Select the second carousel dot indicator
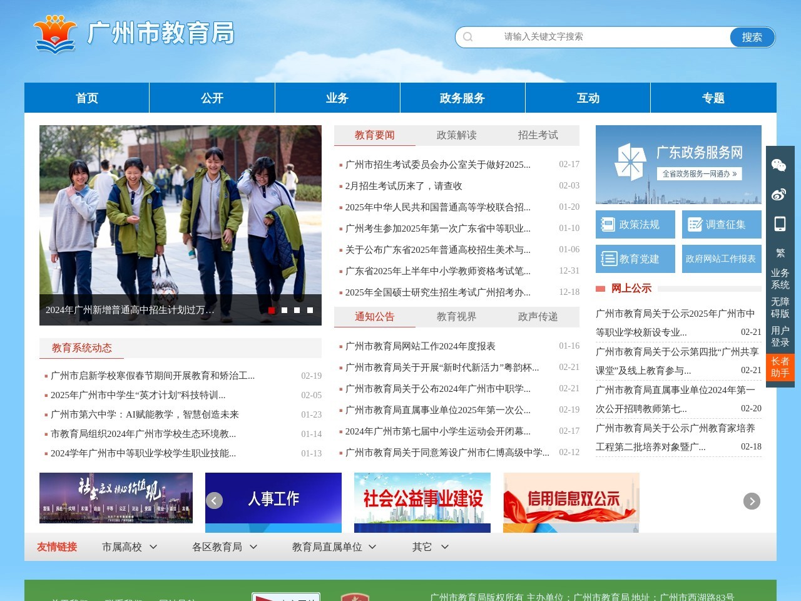This screenshot has width=801, height=601. tap(284, 310)
